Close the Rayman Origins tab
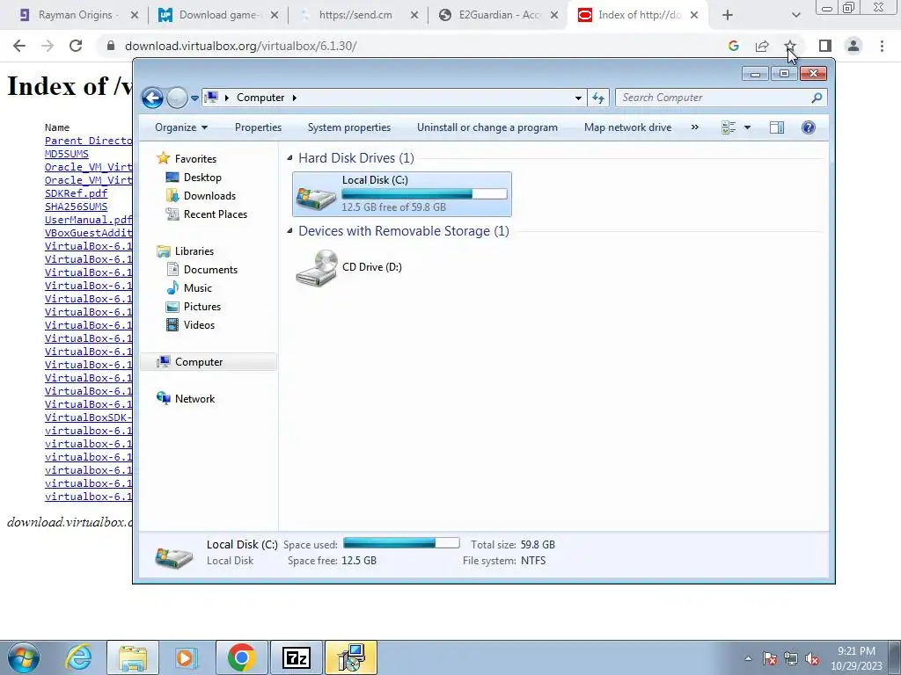 pos(135,15)
